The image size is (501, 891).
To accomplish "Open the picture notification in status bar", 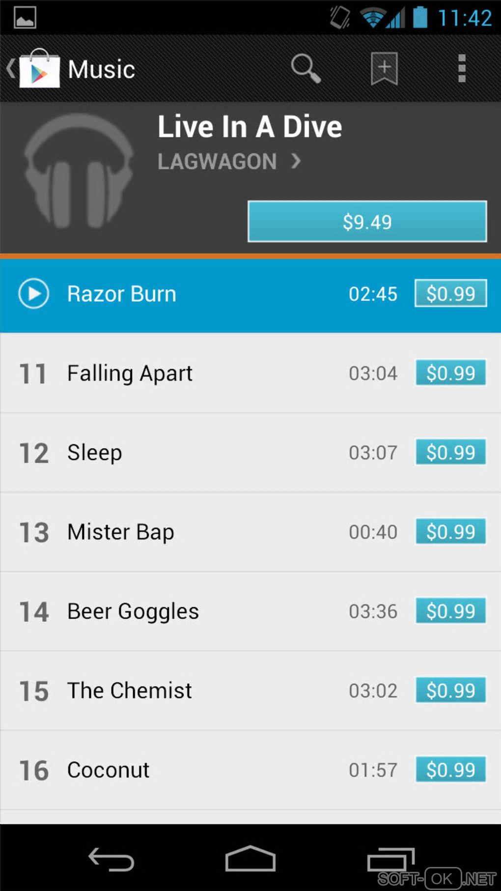I will (25, 18).
